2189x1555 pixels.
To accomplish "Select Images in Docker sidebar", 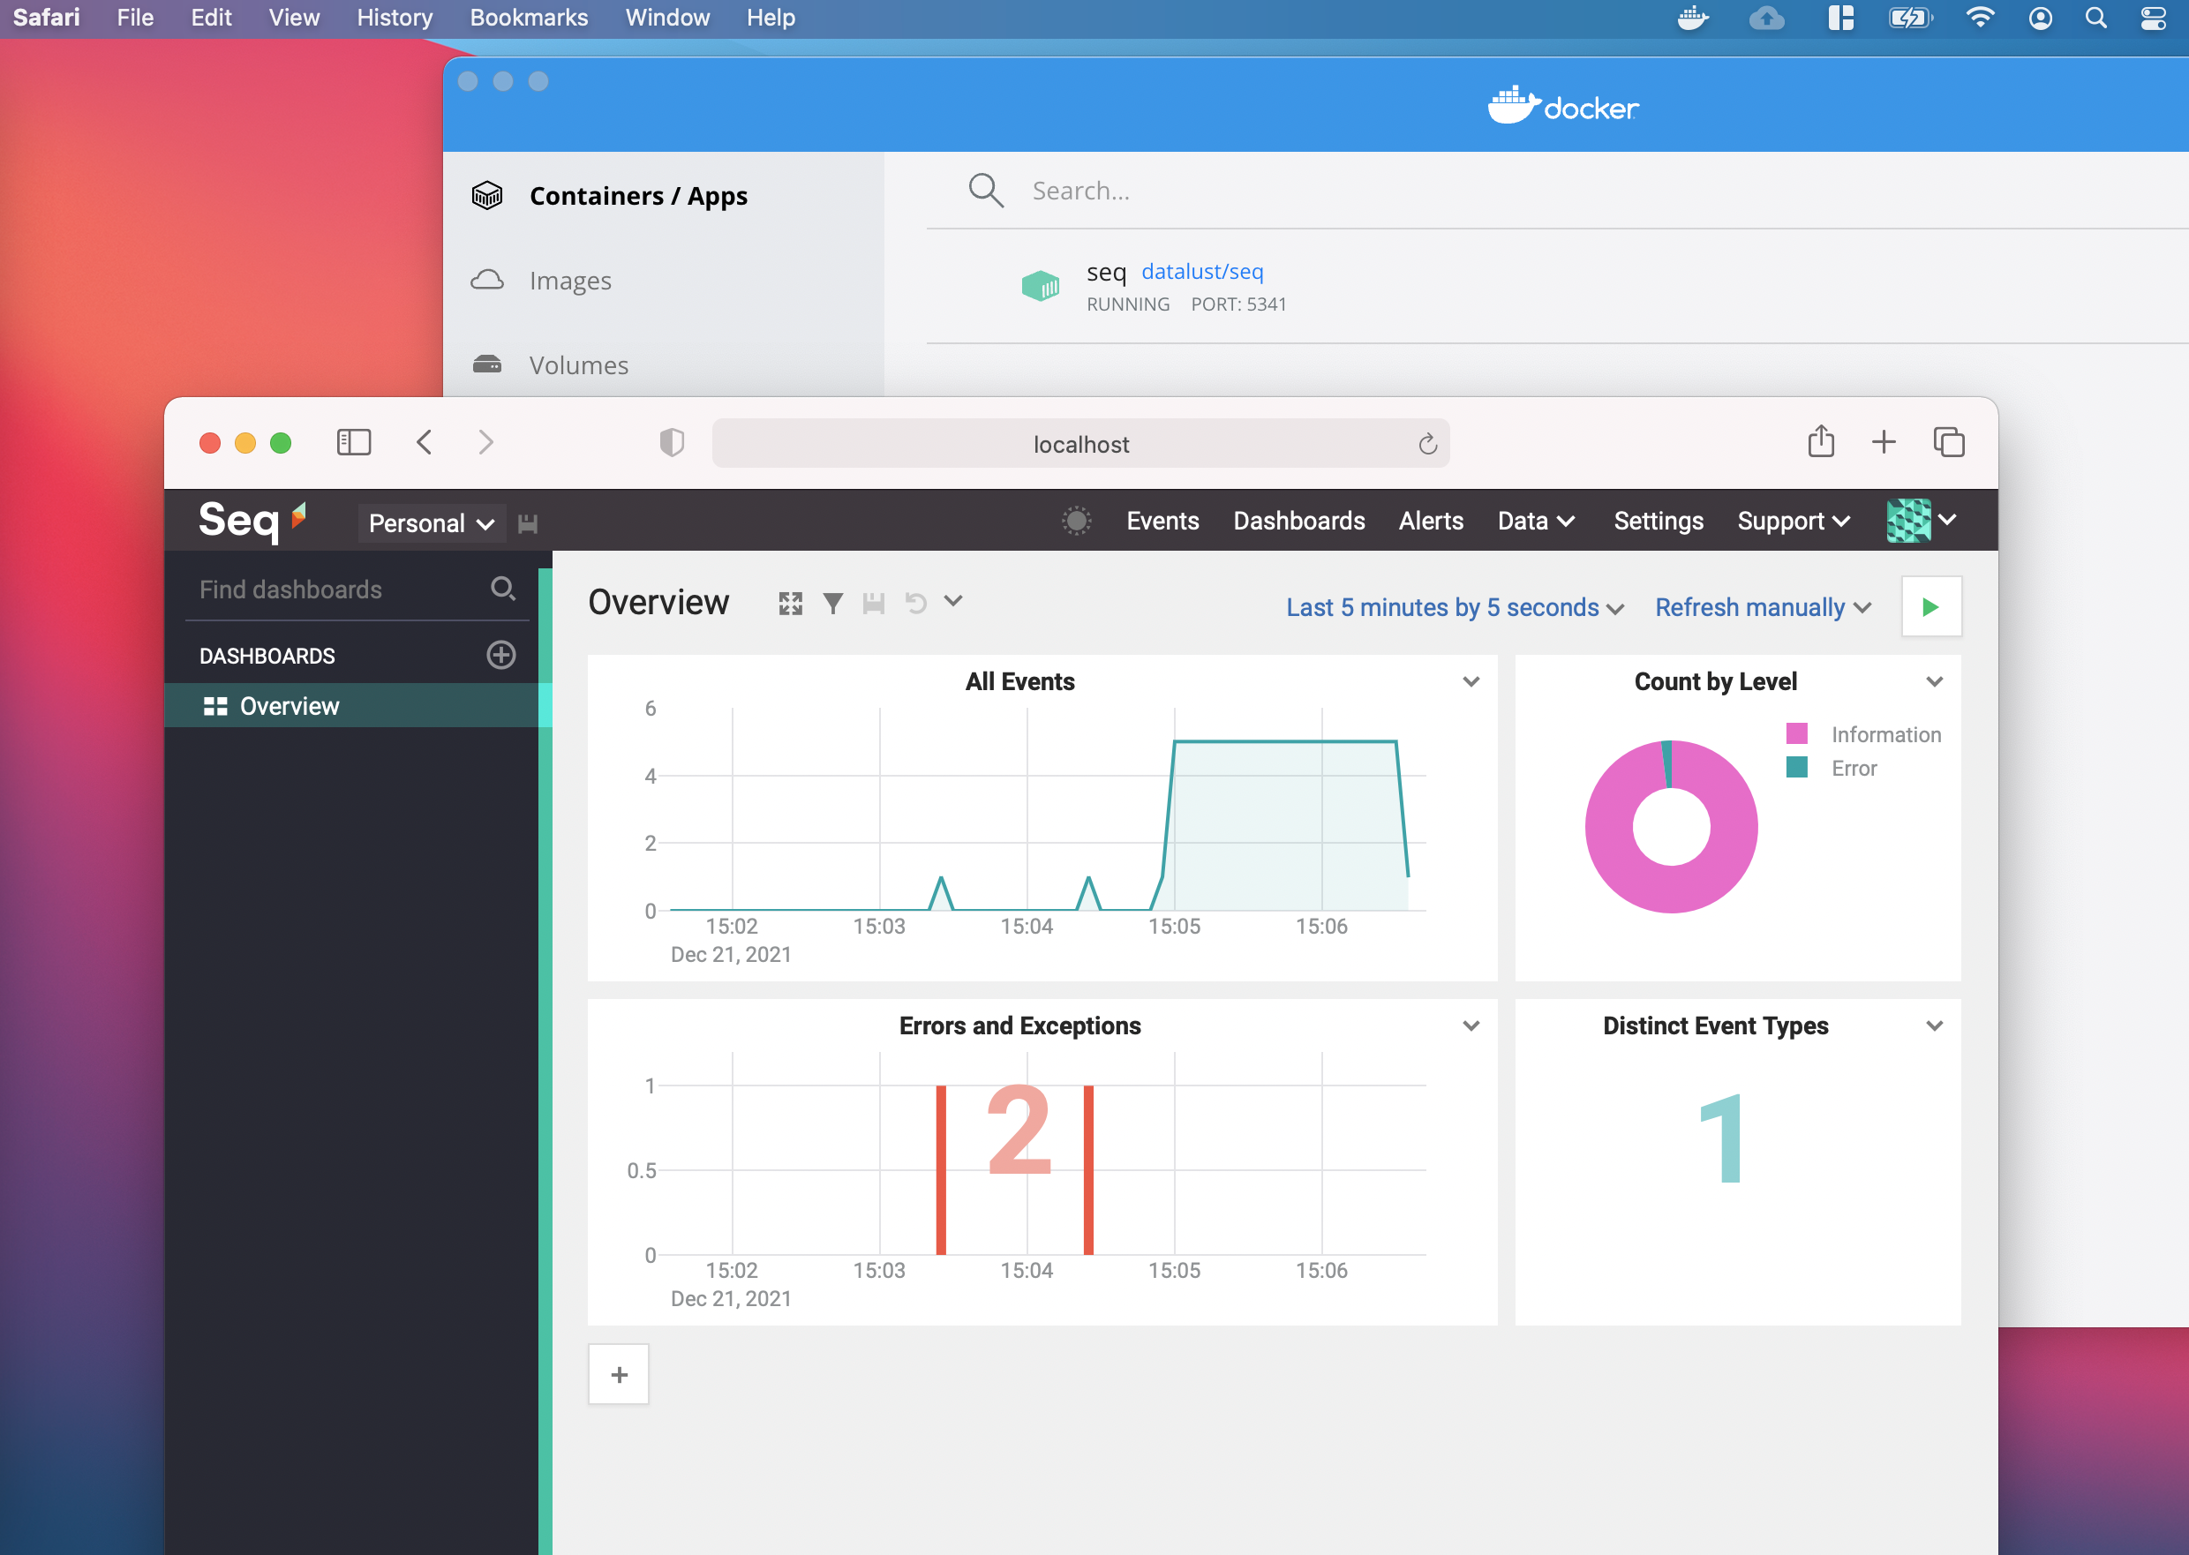I will (664, 280).
